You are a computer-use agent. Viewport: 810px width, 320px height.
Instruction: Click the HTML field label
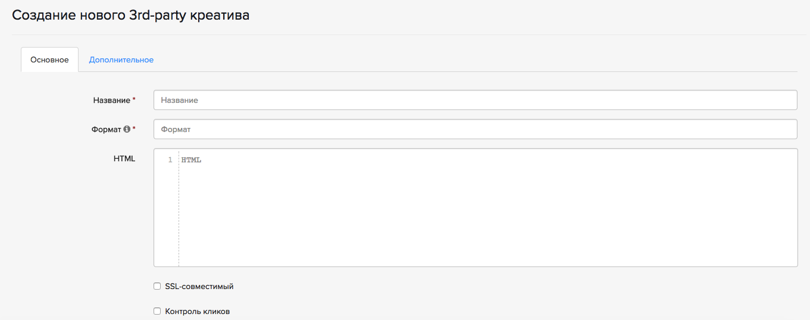coord(124,159)
